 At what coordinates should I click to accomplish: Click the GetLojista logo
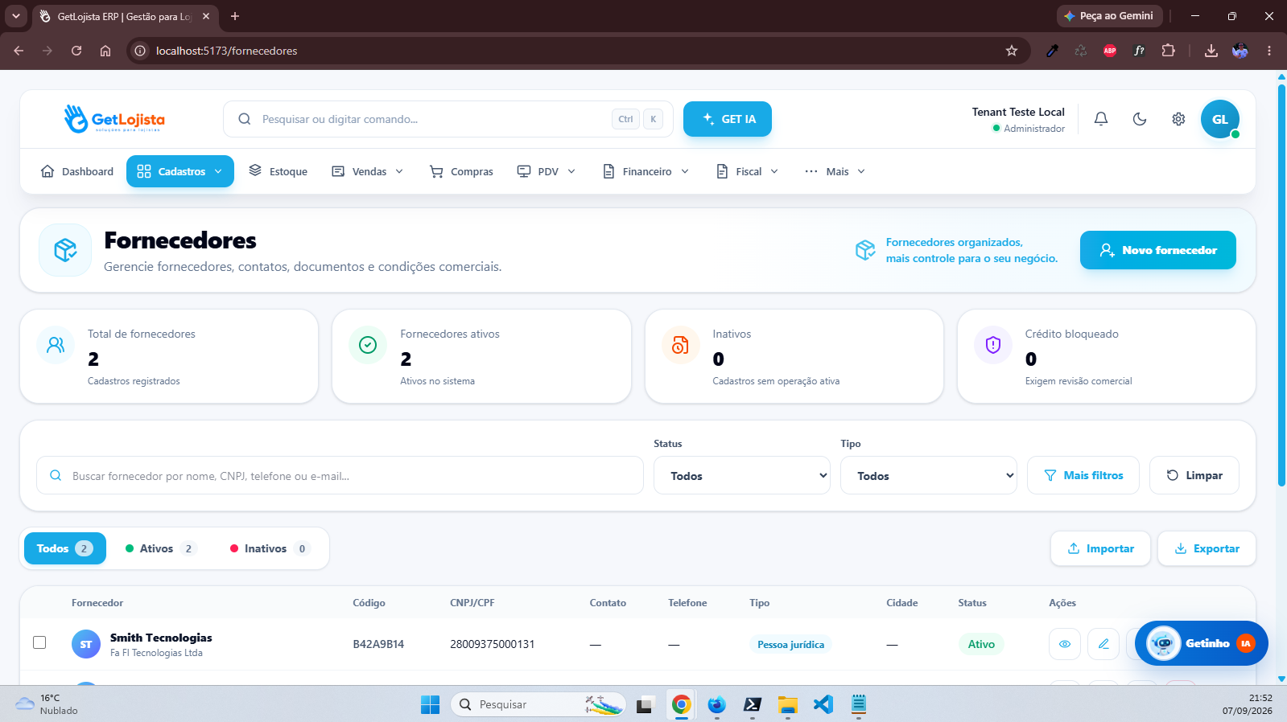(114, 119)
